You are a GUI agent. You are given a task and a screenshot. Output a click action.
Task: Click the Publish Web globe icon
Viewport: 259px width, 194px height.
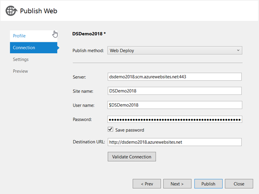[x=11, y=11]
